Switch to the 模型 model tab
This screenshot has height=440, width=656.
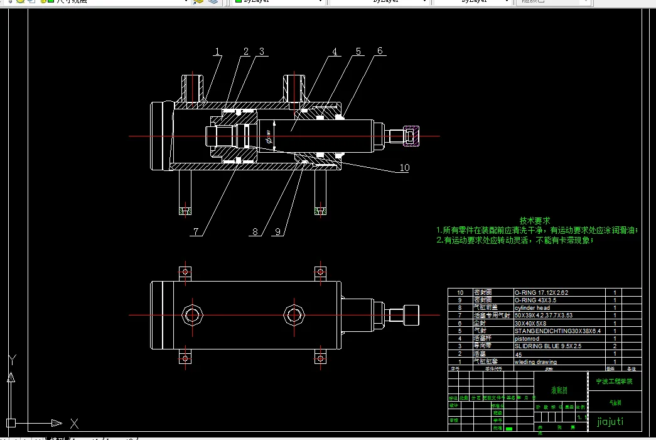click(x=58, y=438)
